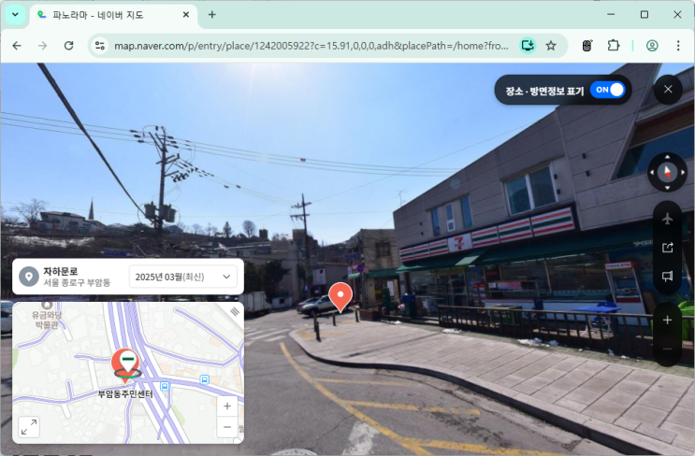Click the minimap position marker pin
This screenshot has height=456, width=695.
tap(126, 365)
